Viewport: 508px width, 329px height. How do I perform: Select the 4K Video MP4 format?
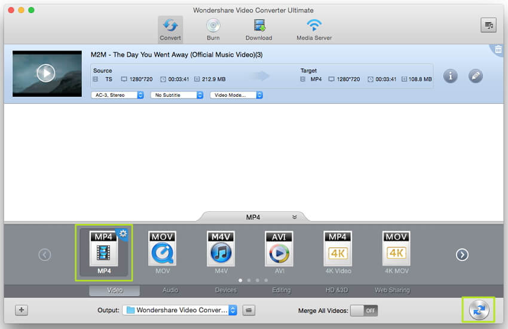[338, 252]
